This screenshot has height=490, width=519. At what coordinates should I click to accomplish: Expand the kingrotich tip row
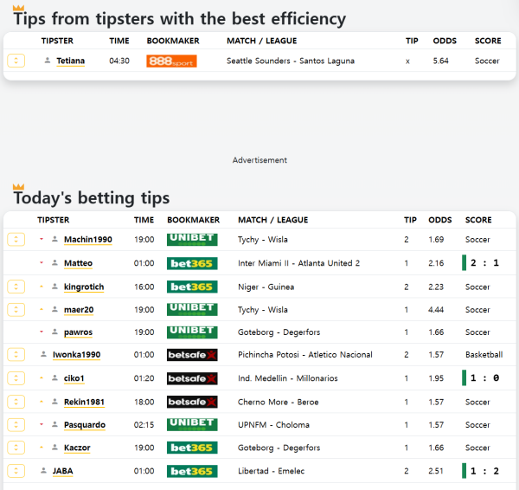[x=16, y=287]
